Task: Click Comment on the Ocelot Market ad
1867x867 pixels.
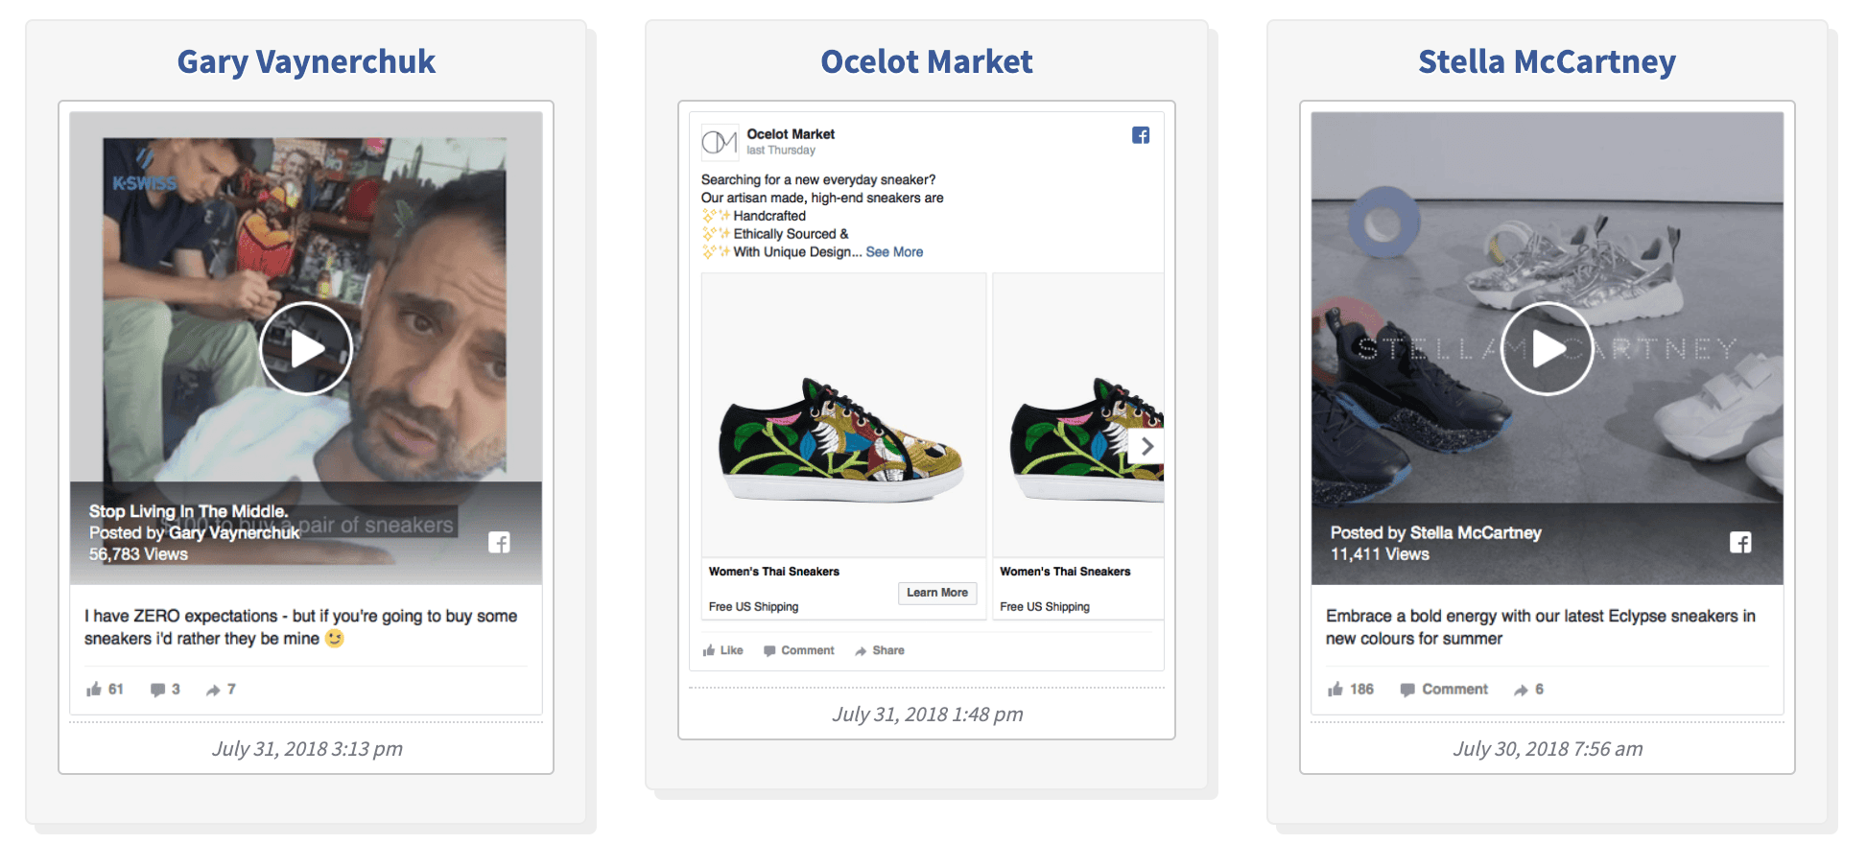Action: point(799,650)
